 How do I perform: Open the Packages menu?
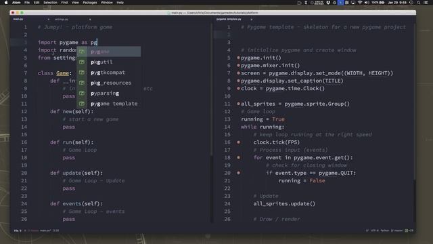coord(90,3)
